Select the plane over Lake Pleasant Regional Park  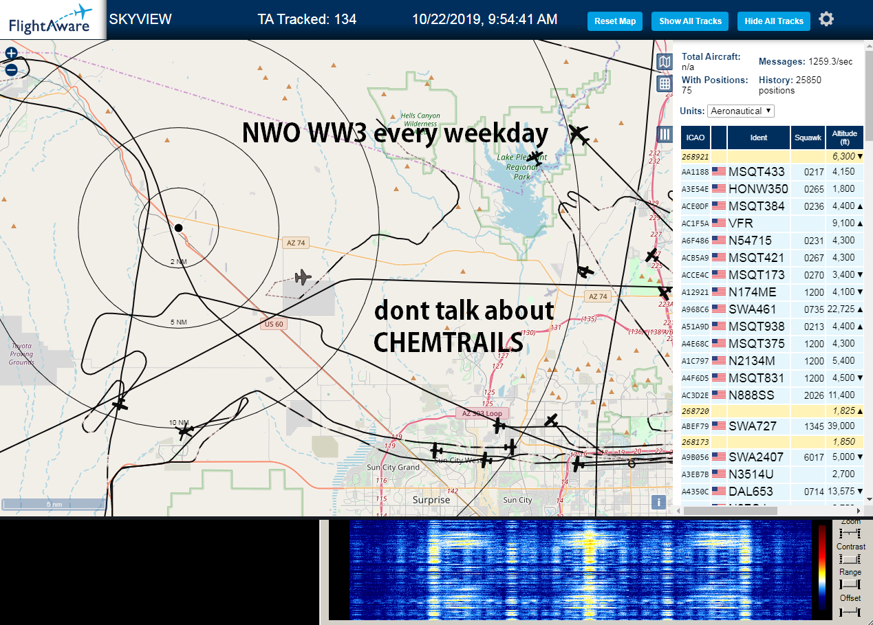point(535,158)
